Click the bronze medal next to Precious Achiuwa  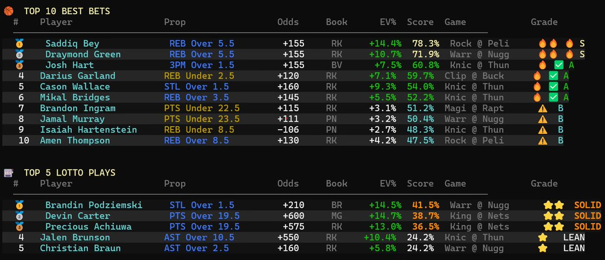tap(19, 227)
